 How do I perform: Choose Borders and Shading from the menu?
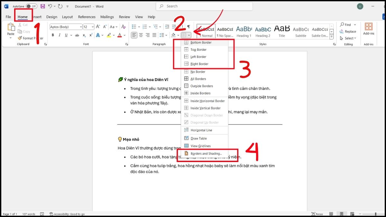(206, 154)
